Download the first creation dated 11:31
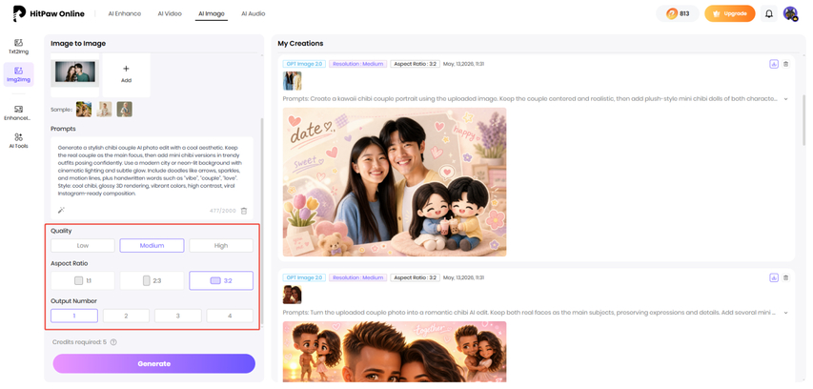This screenshot has height=389, width=813. click(x=774, y=64)
